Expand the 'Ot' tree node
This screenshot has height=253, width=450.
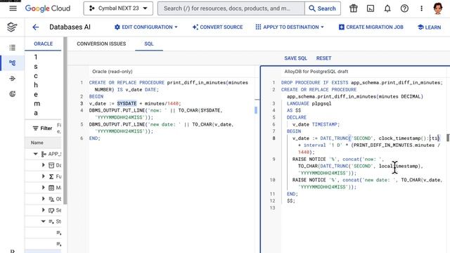(44, 199)
